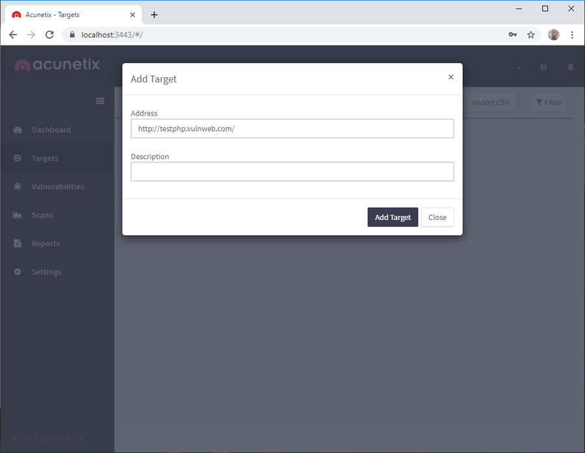Dismiss dialog using the Close button
This screenshot has width=585, height=453.
coord(437,217)
